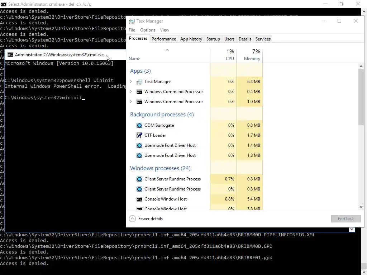Click scroll down arrow of background cmd window
Viewport: 367px width, 275px height.
tap(364, 272)
